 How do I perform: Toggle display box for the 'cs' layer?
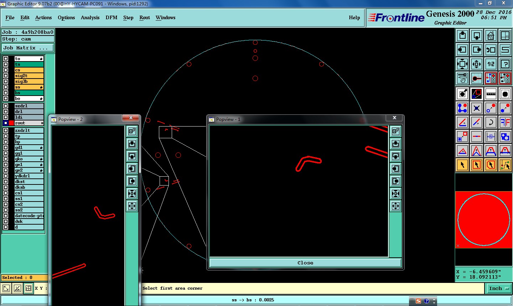point(6,70)
